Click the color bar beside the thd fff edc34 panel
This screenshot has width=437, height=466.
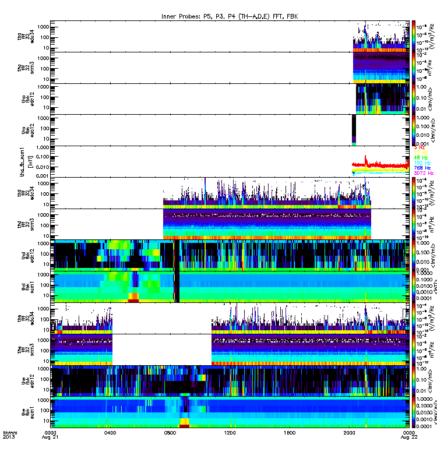click(414, 193)
